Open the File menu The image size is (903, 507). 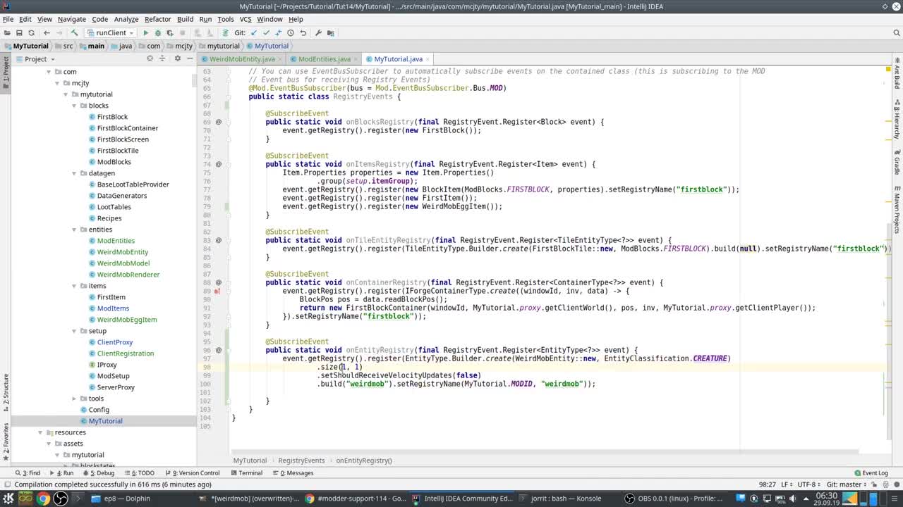coord(8,19)
